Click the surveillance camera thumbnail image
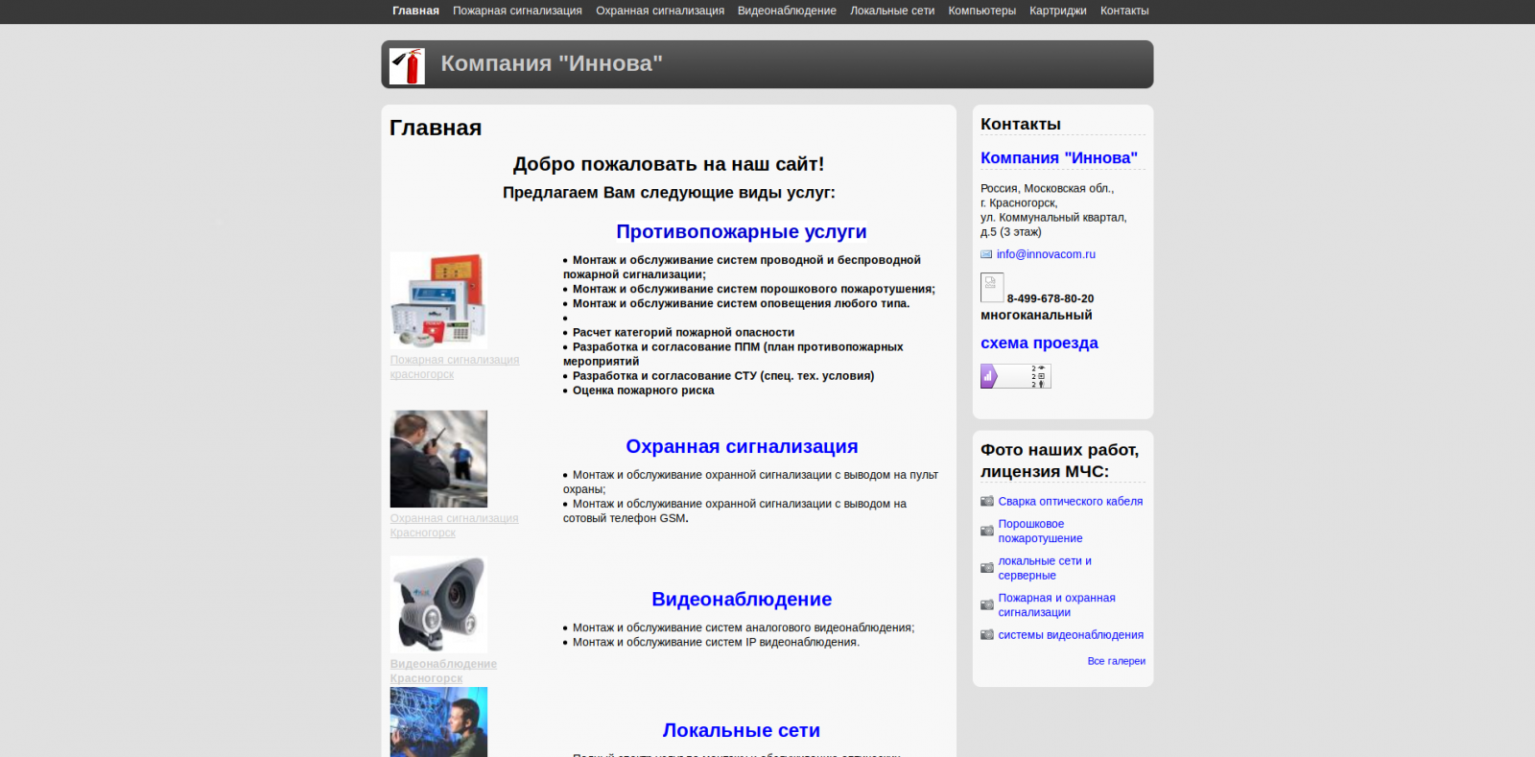This screenshot has height=757, width=1535. click(x=438, y=604)
